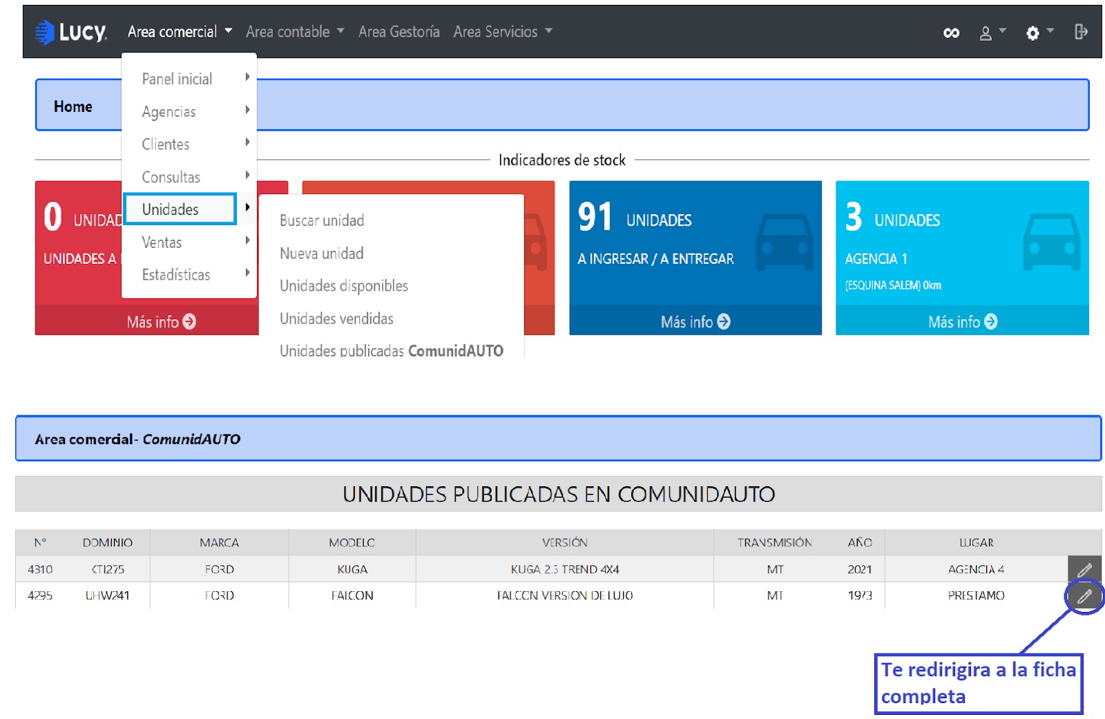This screenshot has height=719, width=1105.
Task: Select the unit number 4295 cell
Action: pyautogui.click(x=40, y=595)
